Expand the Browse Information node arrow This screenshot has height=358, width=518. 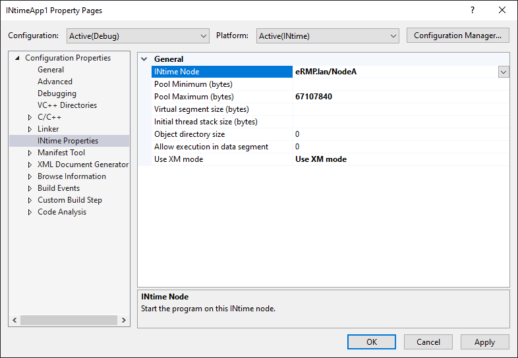(x=30, y=176)
